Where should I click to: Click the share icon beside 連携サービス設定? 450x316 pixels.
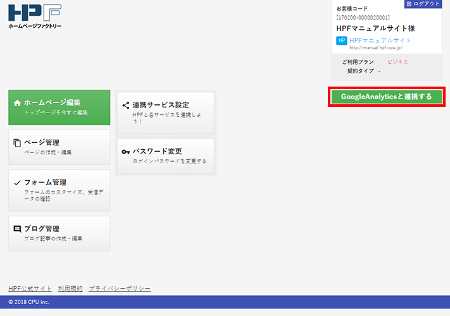click(x=126, y=106)
